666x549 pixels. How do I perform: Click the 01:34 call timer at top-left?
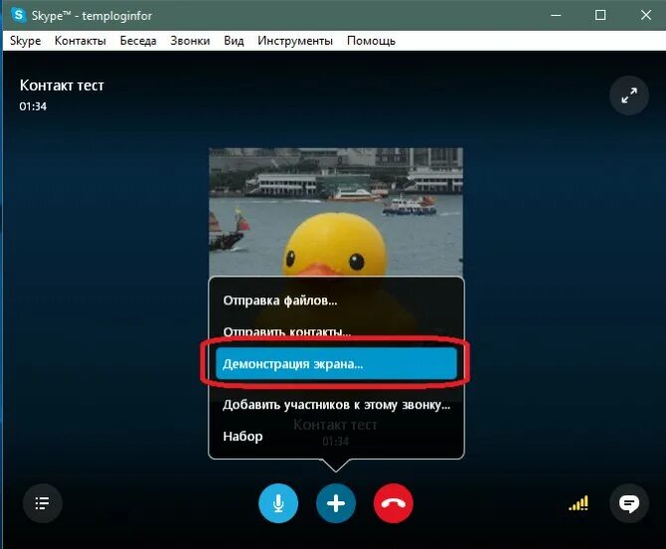33,106
